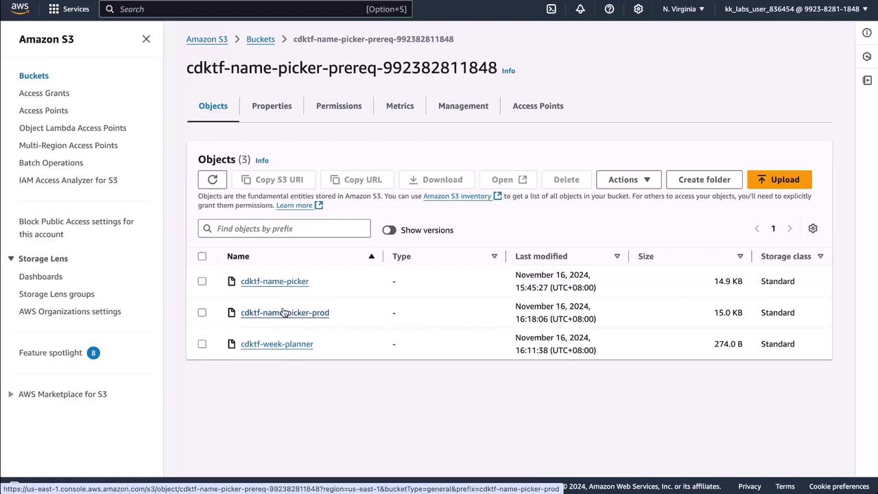Open the notifications bell icon

[x=580, y=9]
